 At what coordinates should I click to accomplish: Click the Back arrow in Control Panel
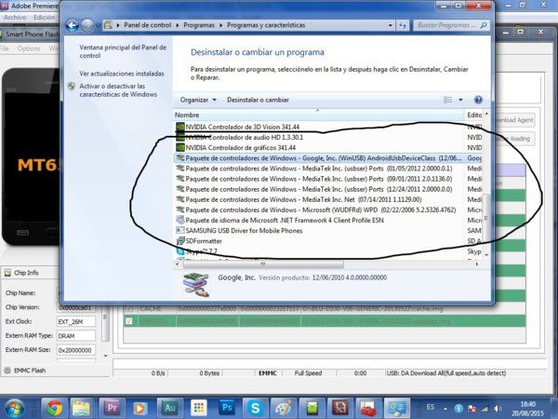(73, 25)
